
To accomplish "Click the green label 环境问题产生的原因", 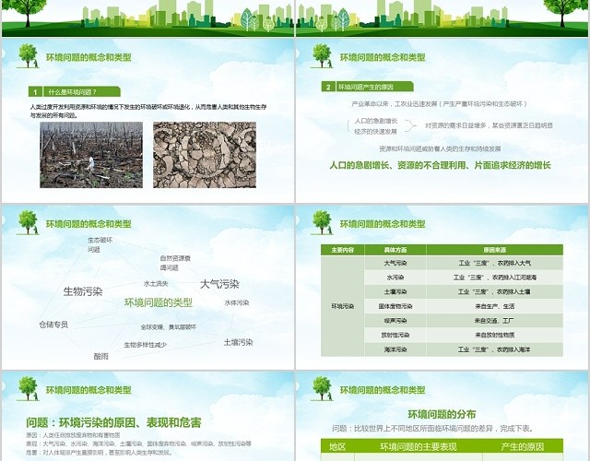I will pos(366,87).
